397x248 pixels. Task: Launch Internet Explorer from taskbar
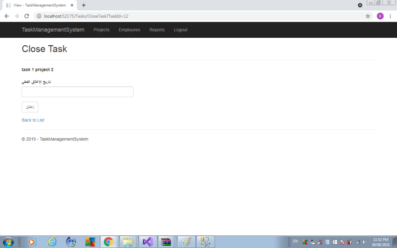click(52, 242)
